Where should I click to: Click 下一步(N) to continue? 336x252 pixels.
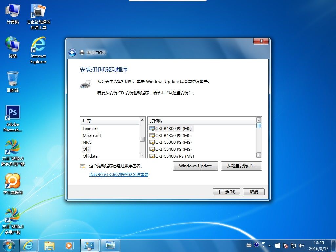click(x=226, y=192)
